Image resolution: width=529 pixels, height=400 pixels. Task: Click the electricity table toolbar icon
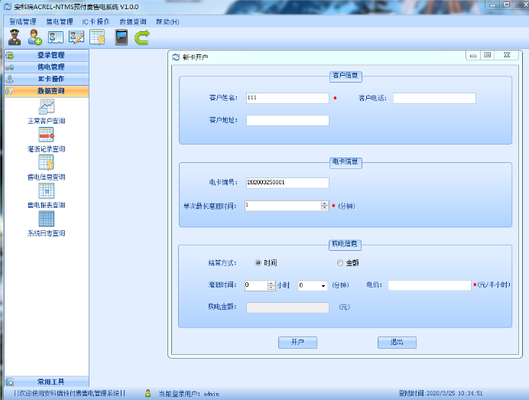tap(98, 37)
